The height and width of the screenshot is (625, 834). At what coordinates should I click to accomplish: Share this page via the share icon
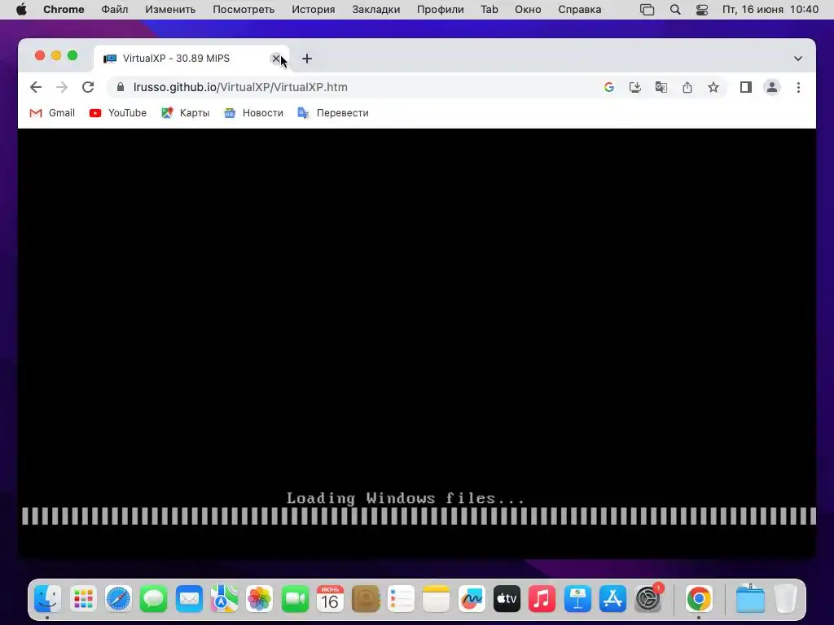[x=687, y=87]
